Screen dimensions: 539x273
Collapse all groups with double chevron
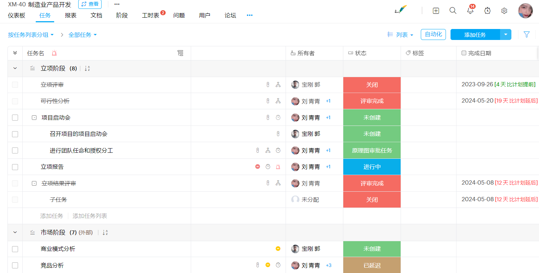point(15,53)
